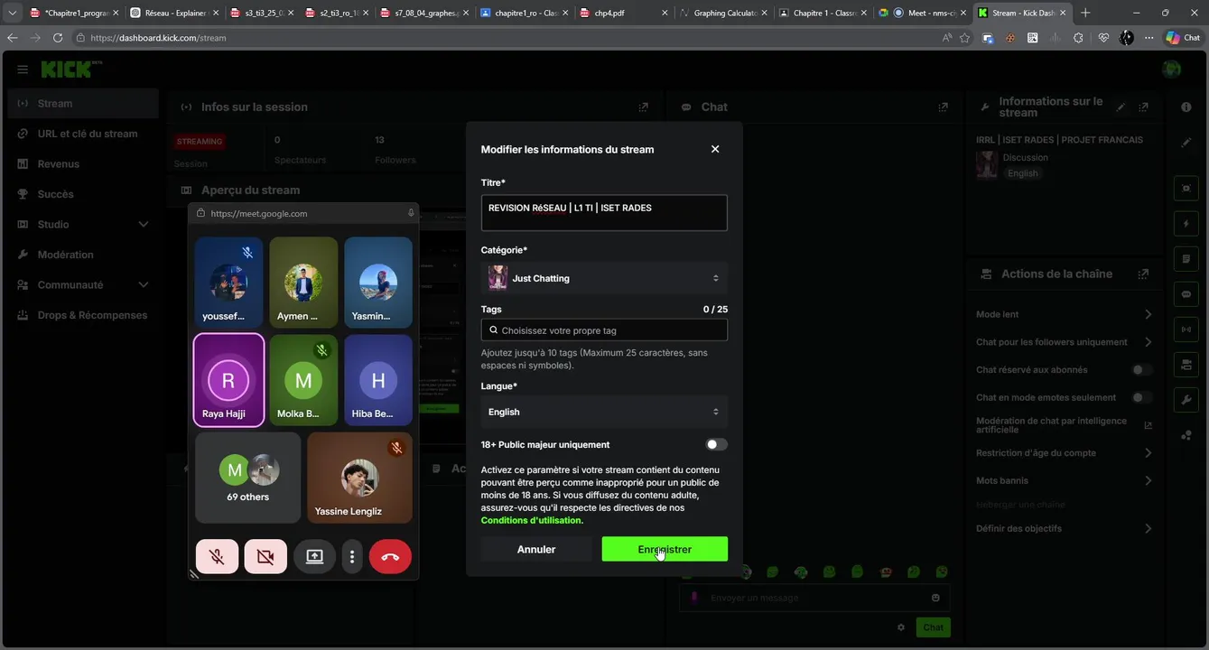Open the hamburger menu beside Kick logo
The image size is (1209, 650).
tap(22, 70)
